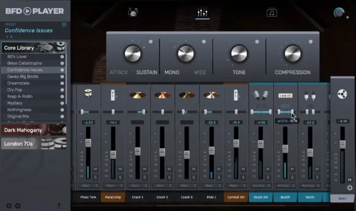Click the preset save icon in header
Image resolution: width=356 pixels, height=211 pixels.
(x=64, y=25)
